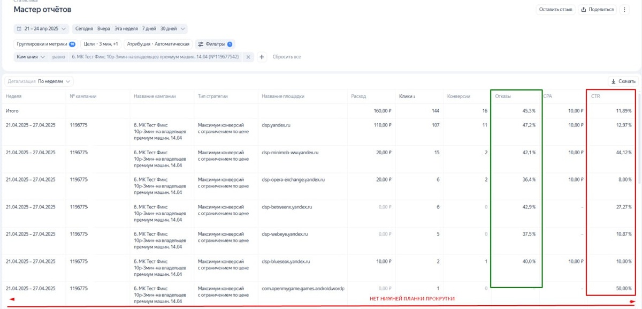Click the dsp-opera-exchange.yandex.ru placement cell
This screenshot has height=309, width=642.
coord(293,179)
